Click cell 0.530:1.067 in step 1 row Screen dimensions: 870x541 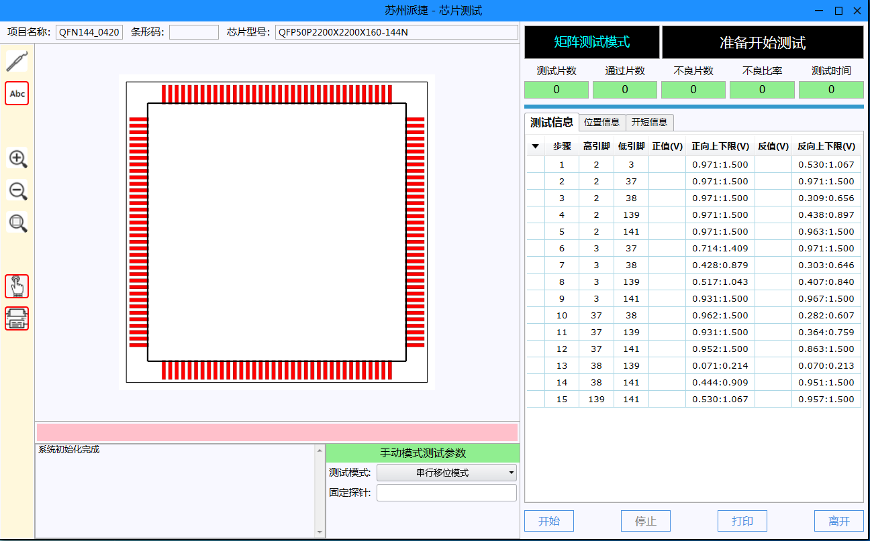point(826,164)
